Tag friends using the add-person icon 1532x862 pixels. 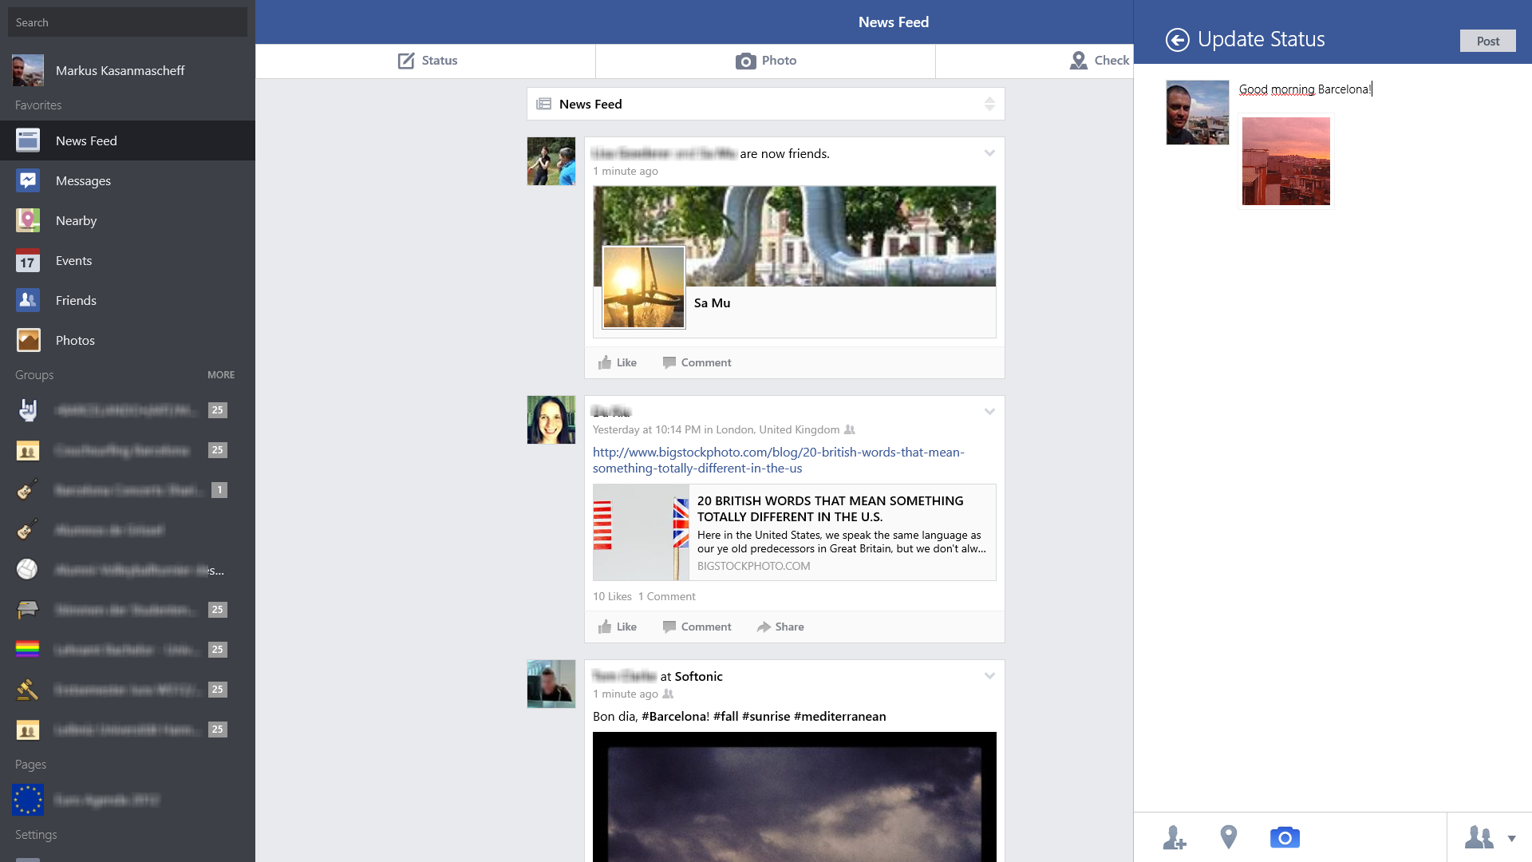[x=1175, y=837]
